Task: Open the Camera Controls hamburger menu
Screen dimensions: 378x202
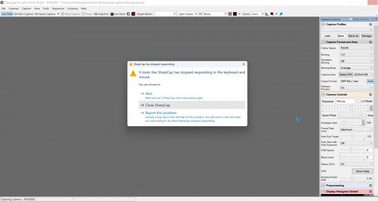Action: click(370, 94)
